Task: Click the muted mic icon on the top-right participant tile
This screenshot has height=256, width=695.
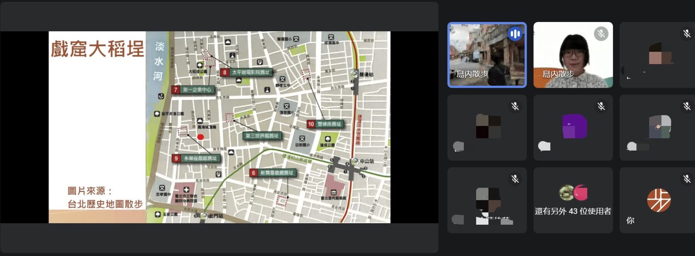Action: point(687,34)
